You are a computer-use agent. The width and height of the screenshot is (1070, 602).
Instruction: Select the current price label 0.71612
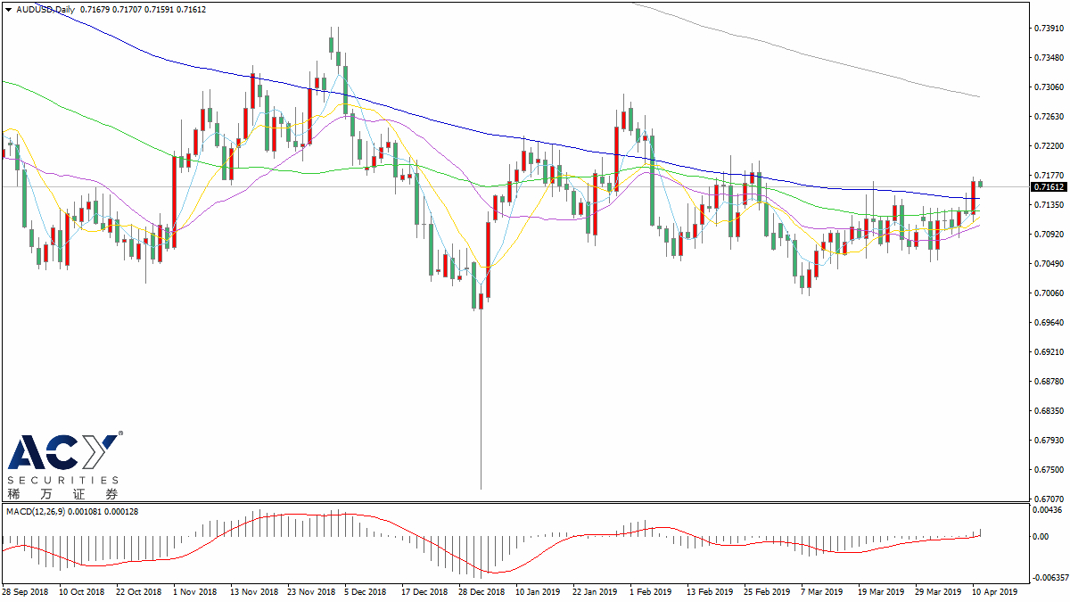tap(1047, 187)
